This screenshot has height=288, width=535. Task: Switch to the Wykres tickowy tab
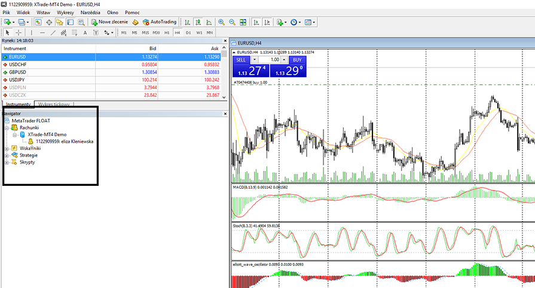(53, 104)
